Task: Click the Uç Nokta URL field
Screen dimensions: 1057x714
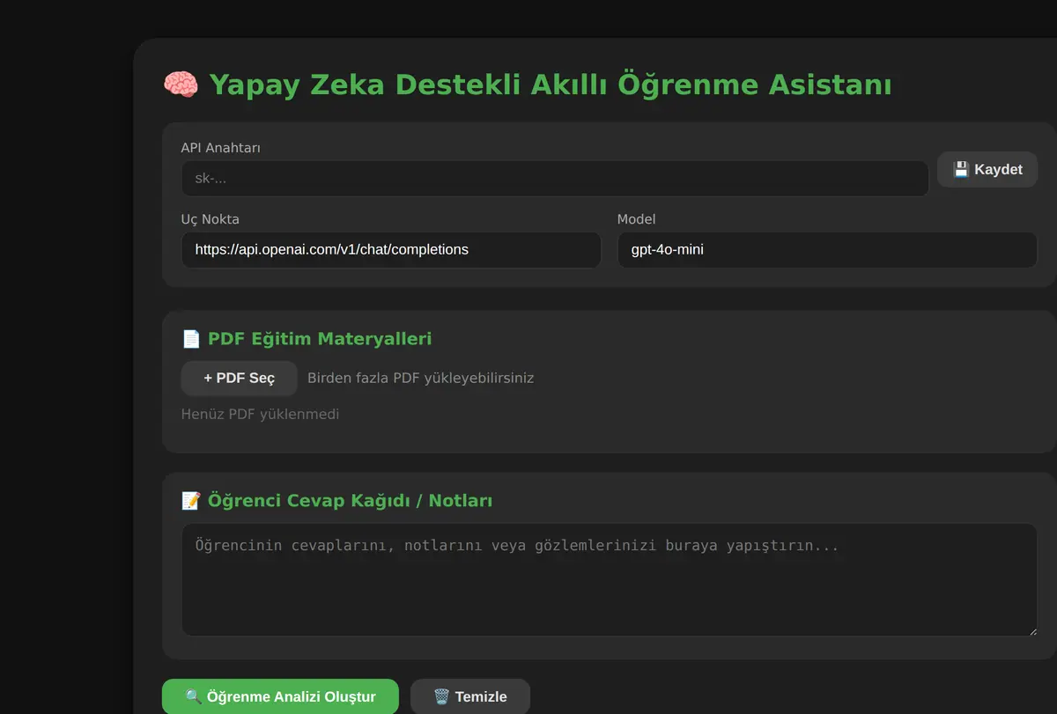Action: tap(391, 250)
